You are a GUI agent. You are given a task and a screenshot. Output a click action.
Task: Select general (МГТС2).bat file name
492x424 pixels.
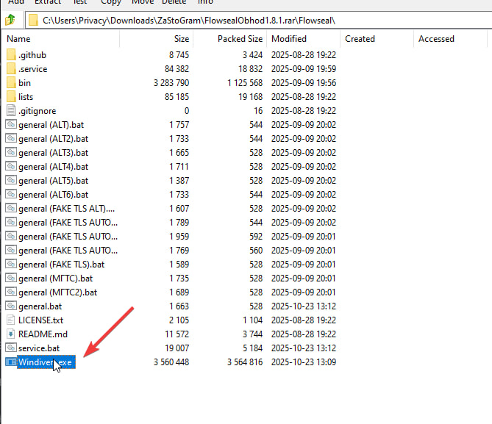click(58, 292)
